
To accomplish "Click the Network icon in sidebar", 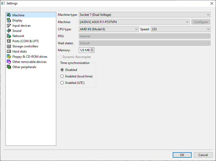I will (x=9, y=36).
